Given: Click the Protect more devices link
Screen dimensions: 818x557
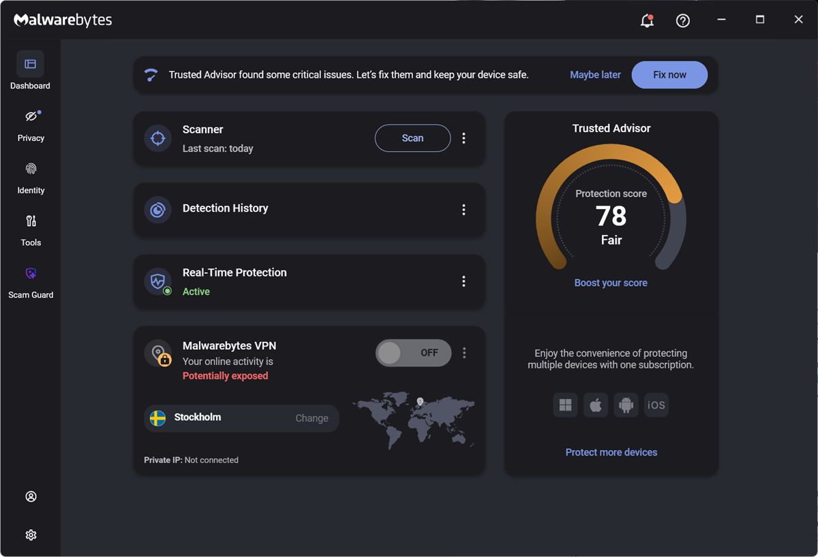Looking at the screenshot, I should point(611,452).
